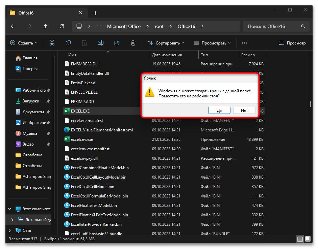Add a new tab with plus button
Viewport: 318px width, 249px height.
96,13
